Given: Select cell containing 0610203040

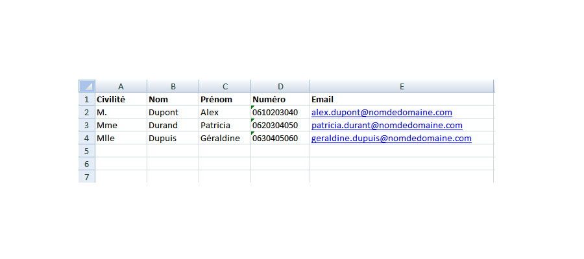Looking at the screenshot, I should (x=280, y=112).
